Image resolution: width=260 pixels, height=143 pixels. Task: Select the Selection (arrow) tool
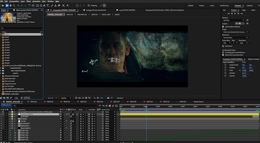pyautogui.click(x=7, y=6)
